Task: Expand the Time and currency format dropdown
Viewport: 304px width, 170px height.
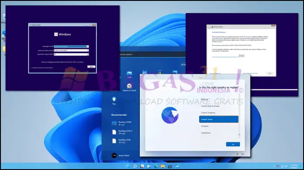Action: (x=71, y=50)
